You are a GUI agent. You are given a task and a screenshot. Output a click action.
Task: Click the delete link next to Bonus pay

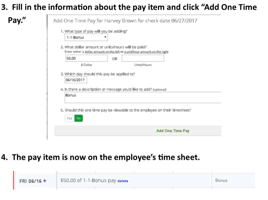[x=123, y=181]
